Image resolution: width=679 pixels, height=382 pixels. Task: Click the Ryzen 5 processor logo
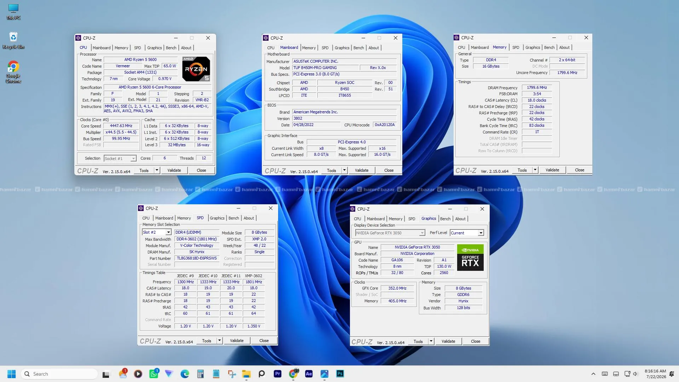(x=196, y=69)
